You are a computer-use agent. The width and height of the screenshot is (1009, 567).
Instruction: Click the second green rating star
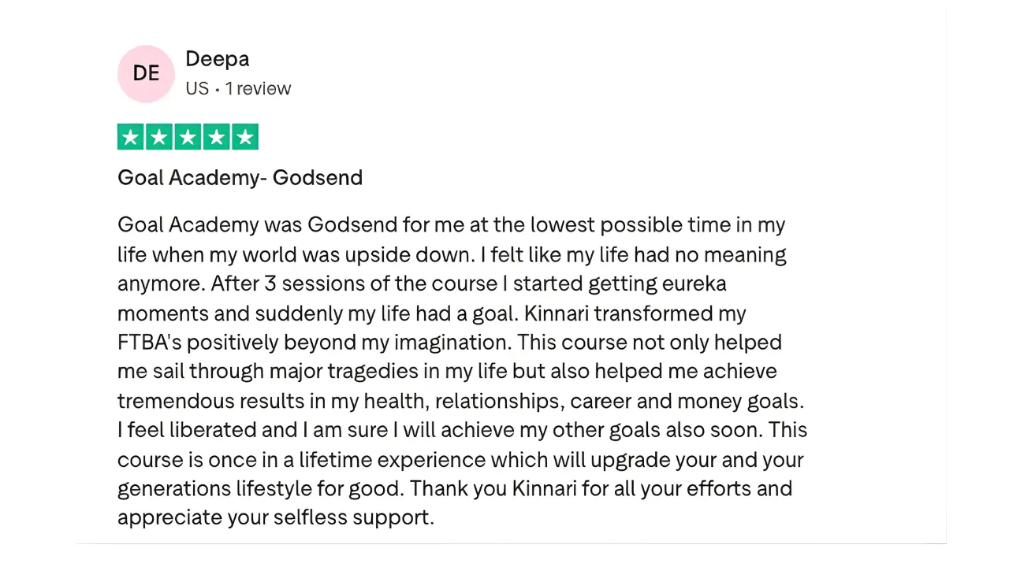click(159, 138)
